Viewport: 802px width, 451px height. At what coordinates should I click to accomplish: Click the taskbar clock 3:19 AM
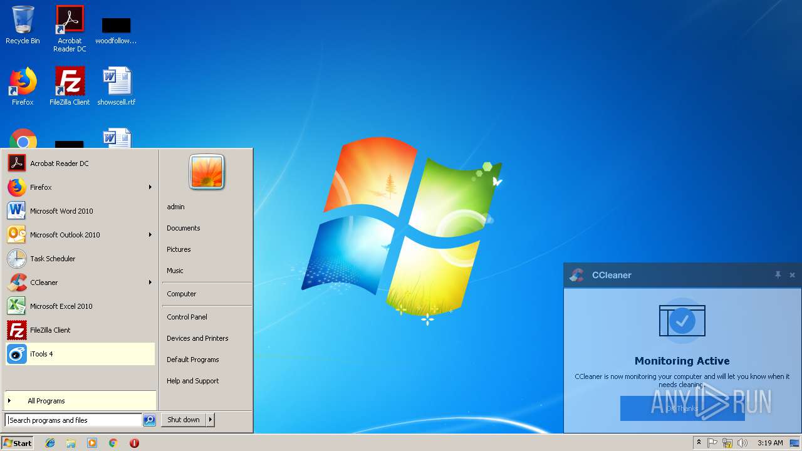click(770, 443)
